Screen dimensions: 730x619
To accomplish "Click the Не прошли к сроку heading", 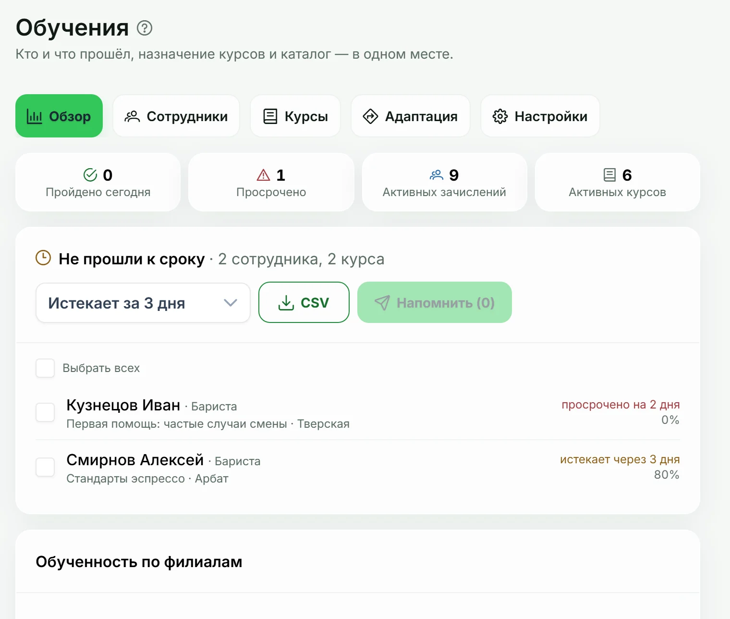I will (x=132, y=259).
